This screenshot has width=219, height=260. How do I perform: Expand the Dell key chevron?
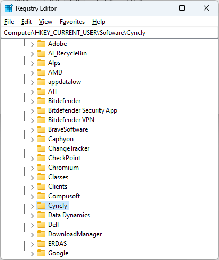tap(32, 225)
